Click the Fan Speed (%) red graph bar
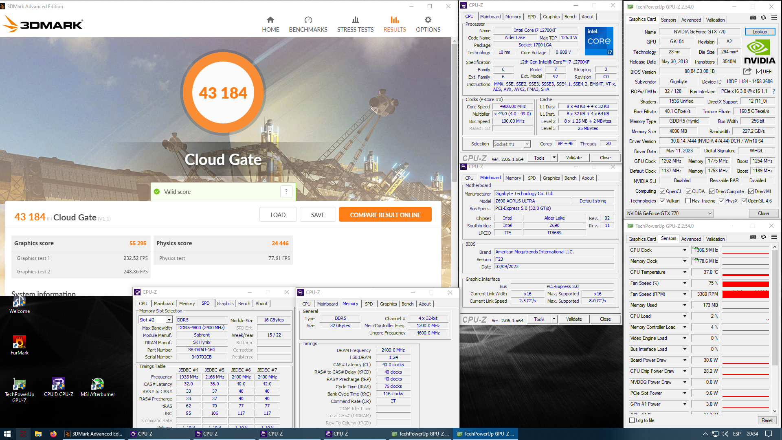 pyautogui.click(x=745, y=284)
